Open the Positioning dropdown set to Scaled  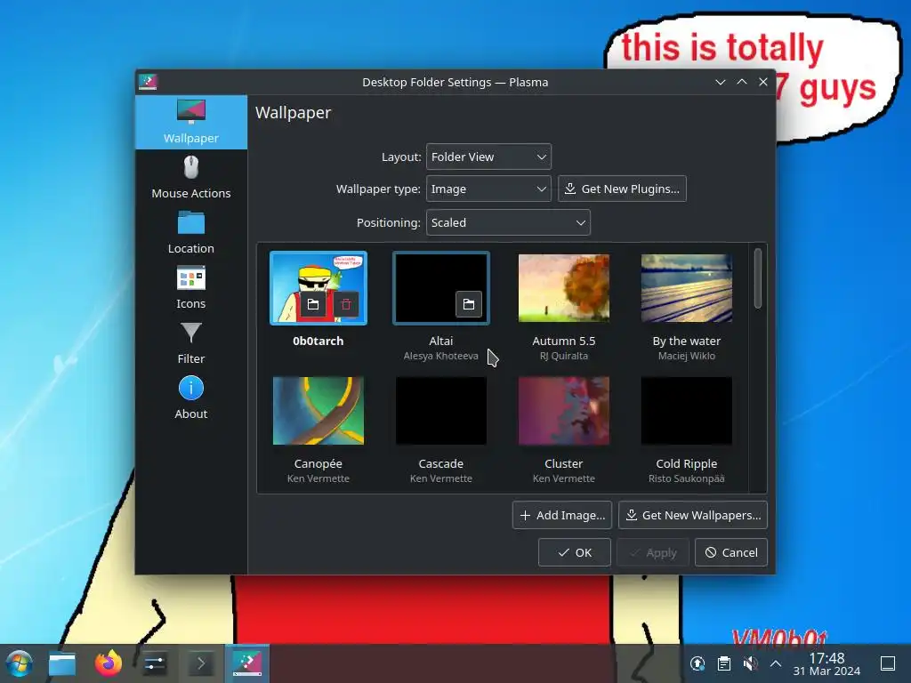click(x=508, y=222)
